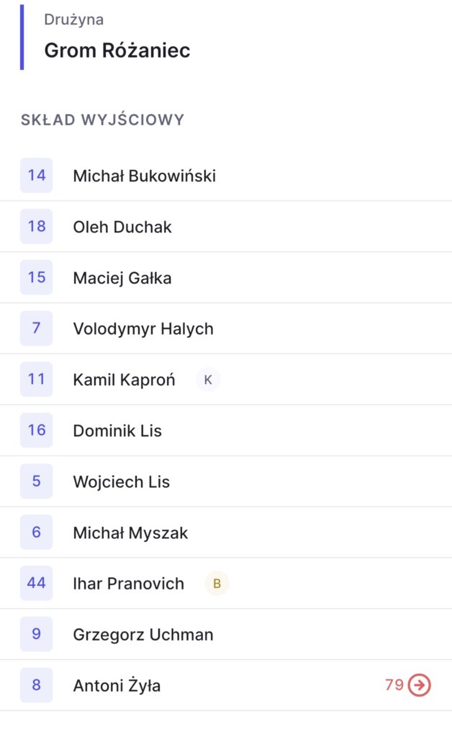Click jersey number 7 badge
Screen dimensions: 452x737
(37, 329)
